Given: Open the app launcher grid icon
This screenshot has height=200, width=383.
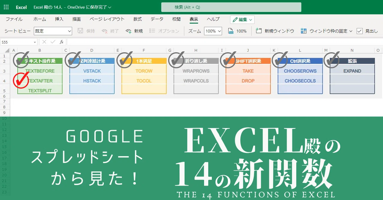Looking at the screenshot, I should (x=6, y=7).
